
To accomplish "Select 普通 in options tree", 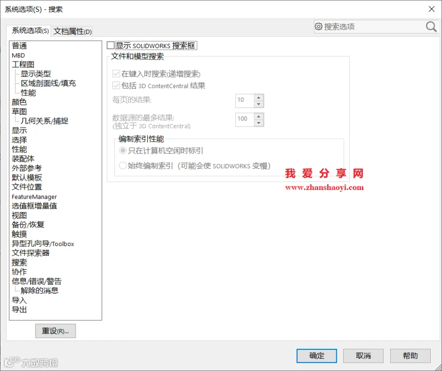I will coord(19,46).
